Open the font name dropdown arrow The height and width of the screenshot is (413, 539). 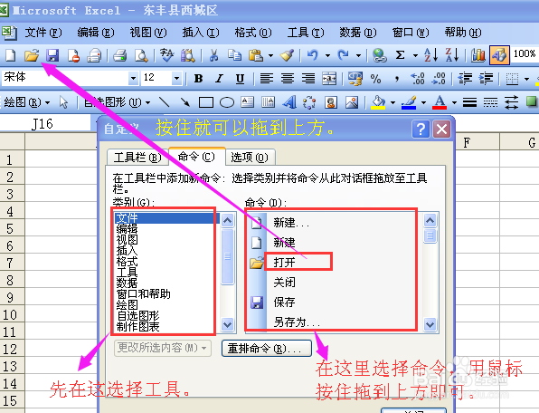click(x=133, y=79)
